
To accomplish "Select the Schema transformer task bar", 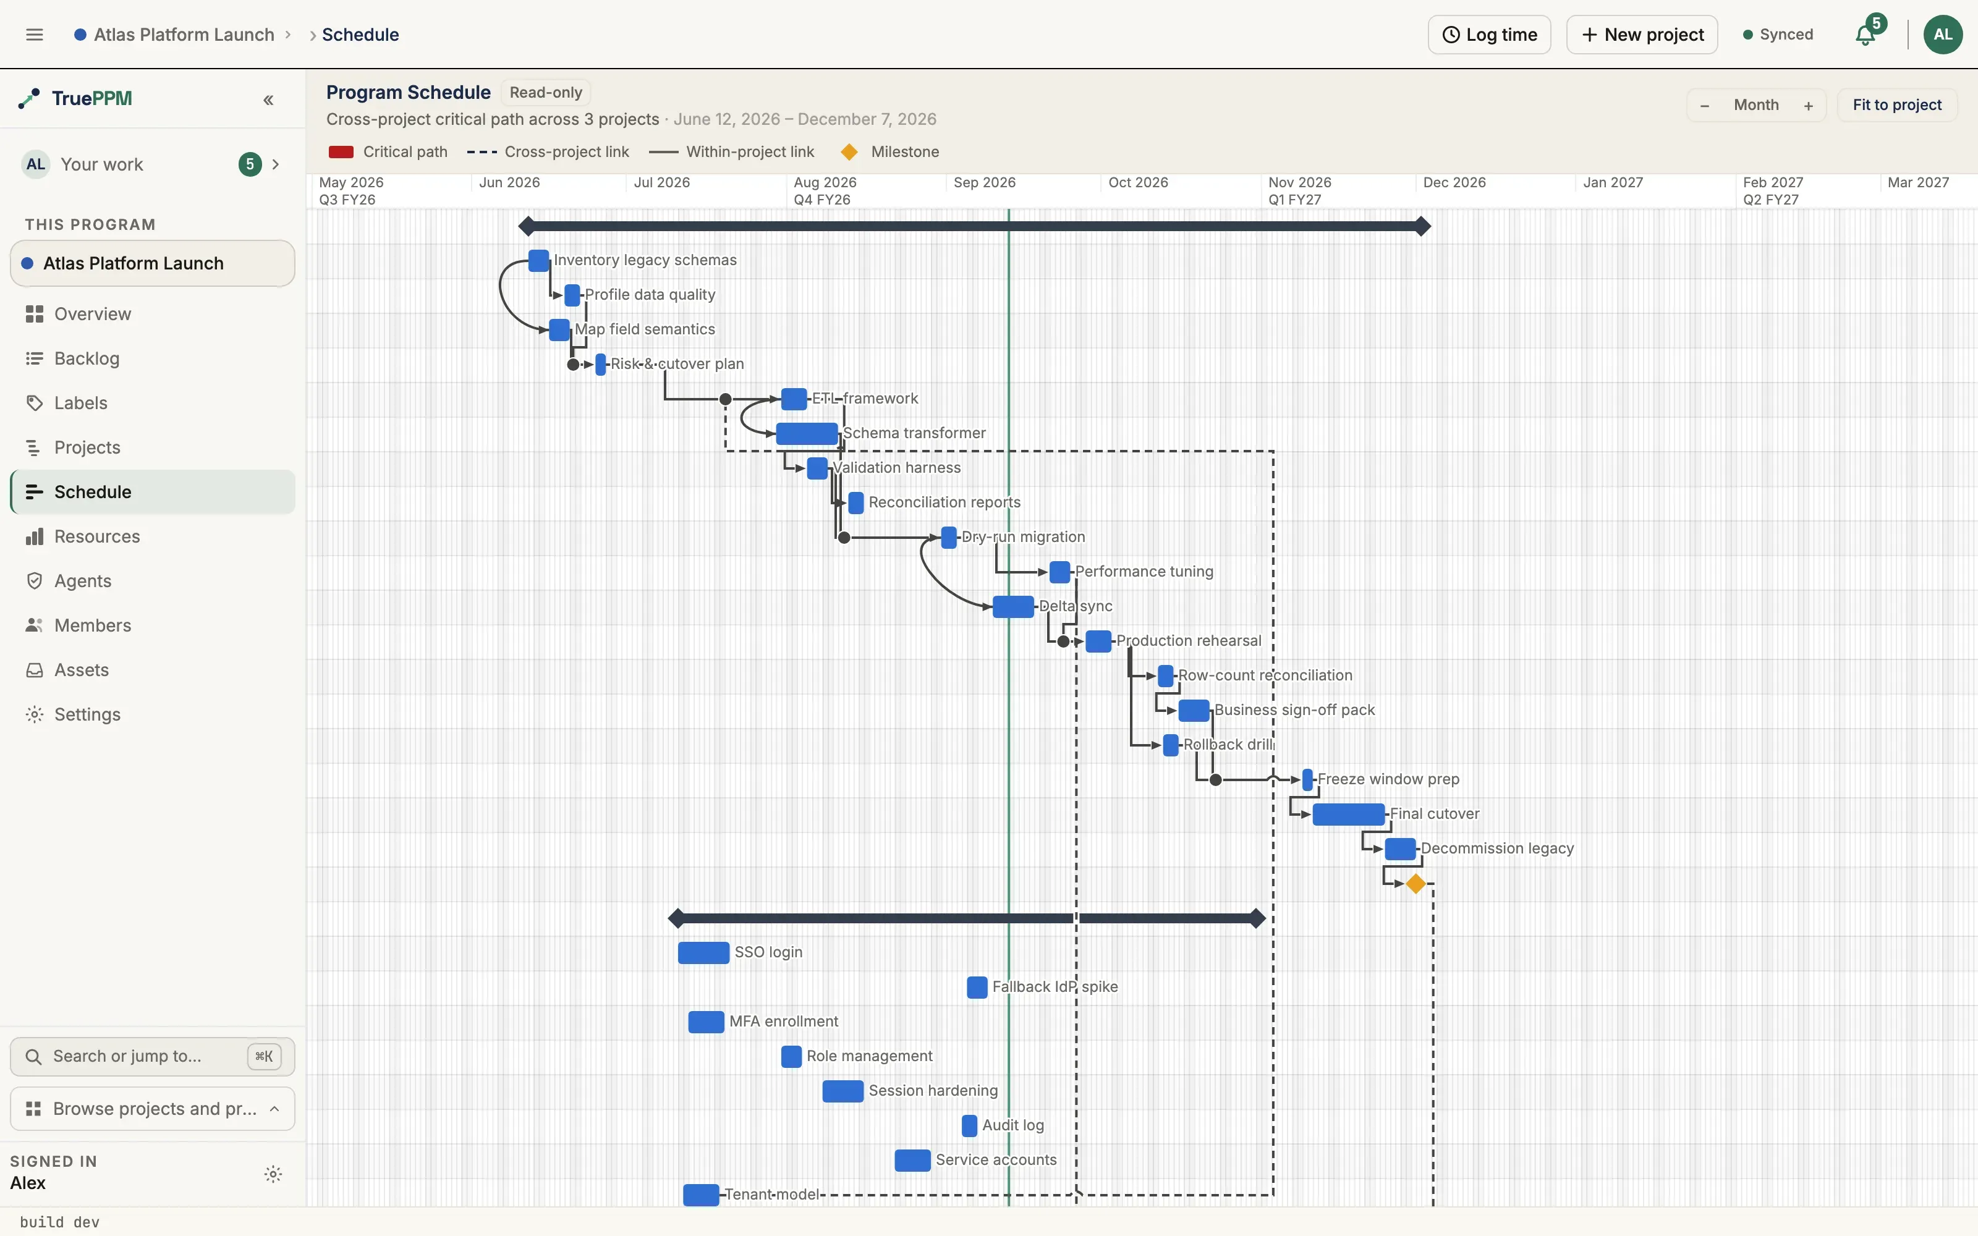I will tap(807, 433).
